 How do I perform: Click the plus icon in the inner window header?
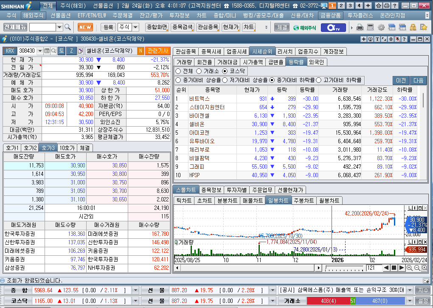click(364, 39)
